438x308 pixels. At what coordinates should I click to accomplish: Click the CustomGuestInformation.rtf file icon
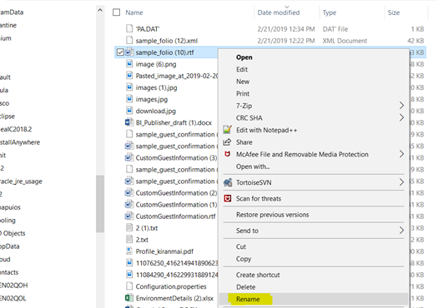(x=128, y=216)
